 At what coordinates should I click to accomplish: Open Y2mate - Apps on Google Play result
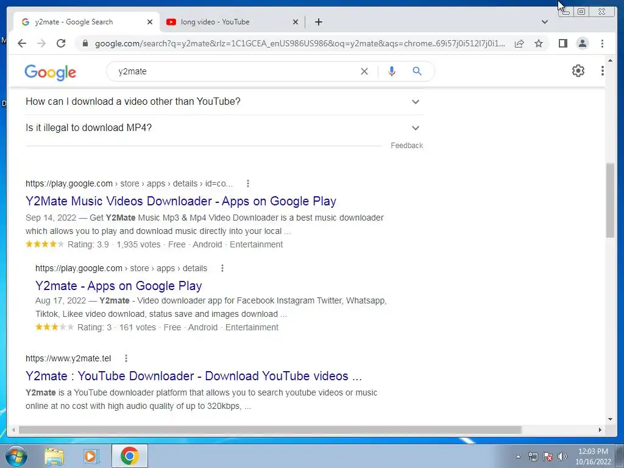119,286
